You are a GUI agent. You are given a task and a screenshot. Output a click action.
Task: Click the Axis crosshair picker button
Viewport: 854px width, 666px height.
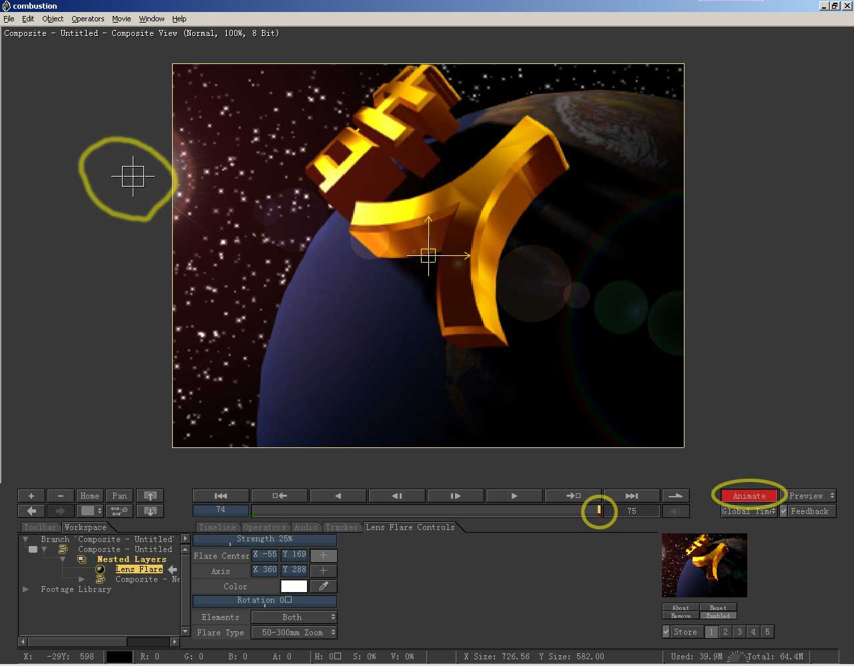pyautogui.click(x=324, y=571)
